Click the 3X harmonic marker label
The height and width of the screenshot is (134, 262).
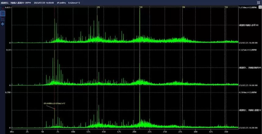coord(141,7)
